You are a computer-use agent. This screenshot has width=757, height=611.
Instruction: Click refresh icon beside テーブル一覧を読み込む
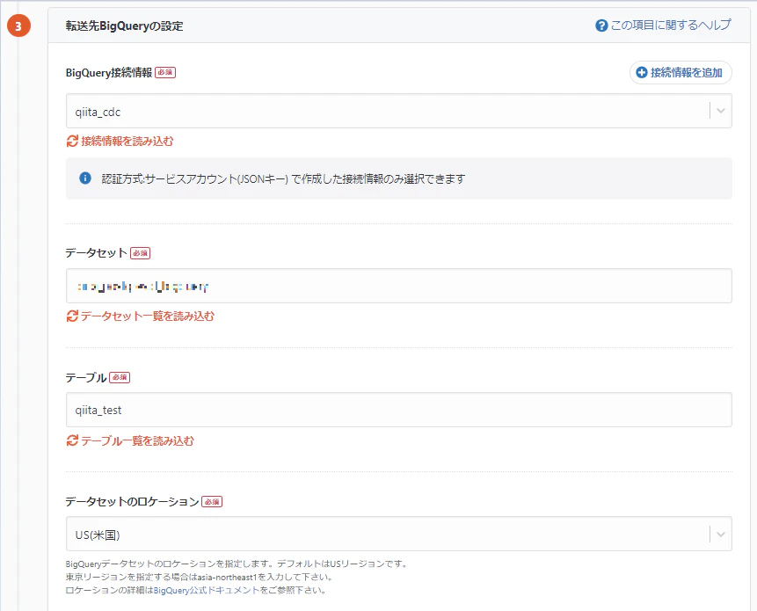coord(72,440)
